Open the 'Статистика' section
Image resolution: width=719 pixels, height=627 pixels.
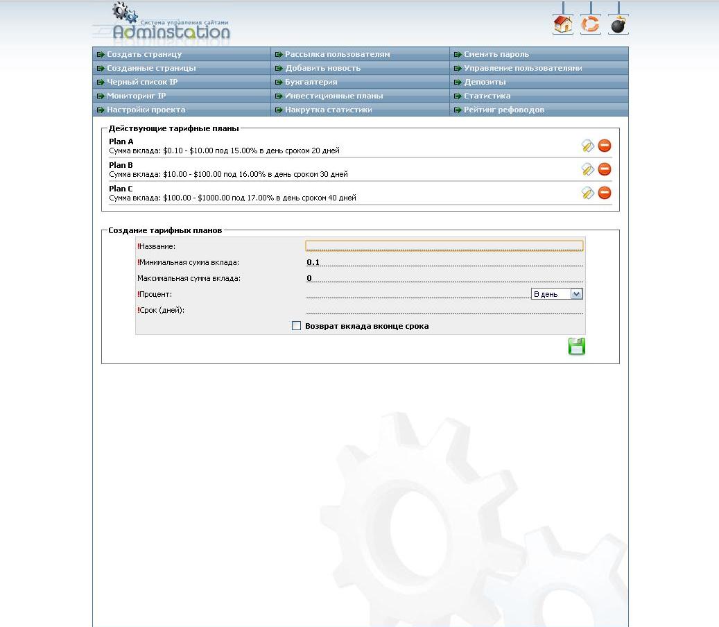click(x=539, y=96)
